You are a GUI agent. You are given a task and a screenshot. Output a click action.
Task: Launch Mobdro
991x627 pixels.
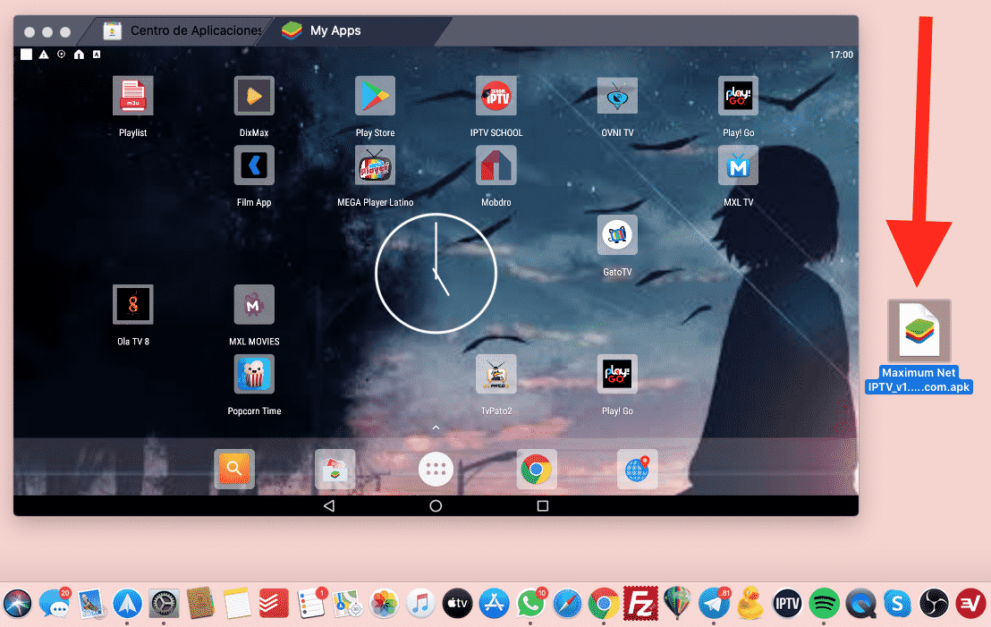(x=496, y=165)
